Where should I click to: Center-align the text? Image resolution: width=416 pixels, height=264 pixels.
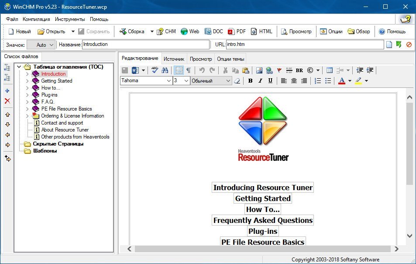click(x=294, y=81)
